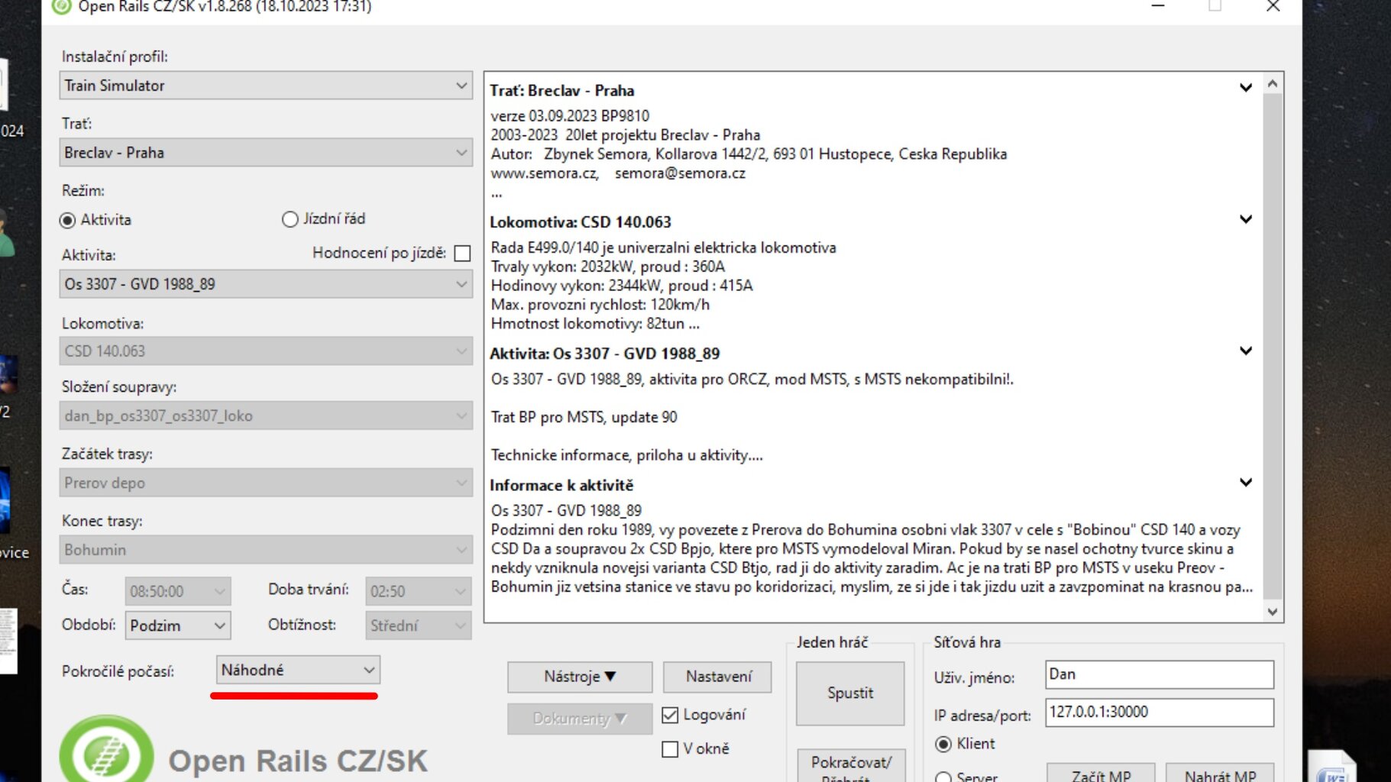Select the Server radio button
Viewport: 1391px width, 782px height.
(x=943, y=777)
